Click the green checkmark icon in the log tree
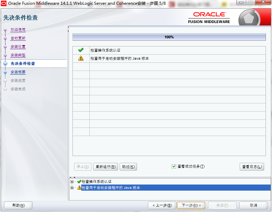The width and height of the screenshot is (272, 212). point(79,181)
